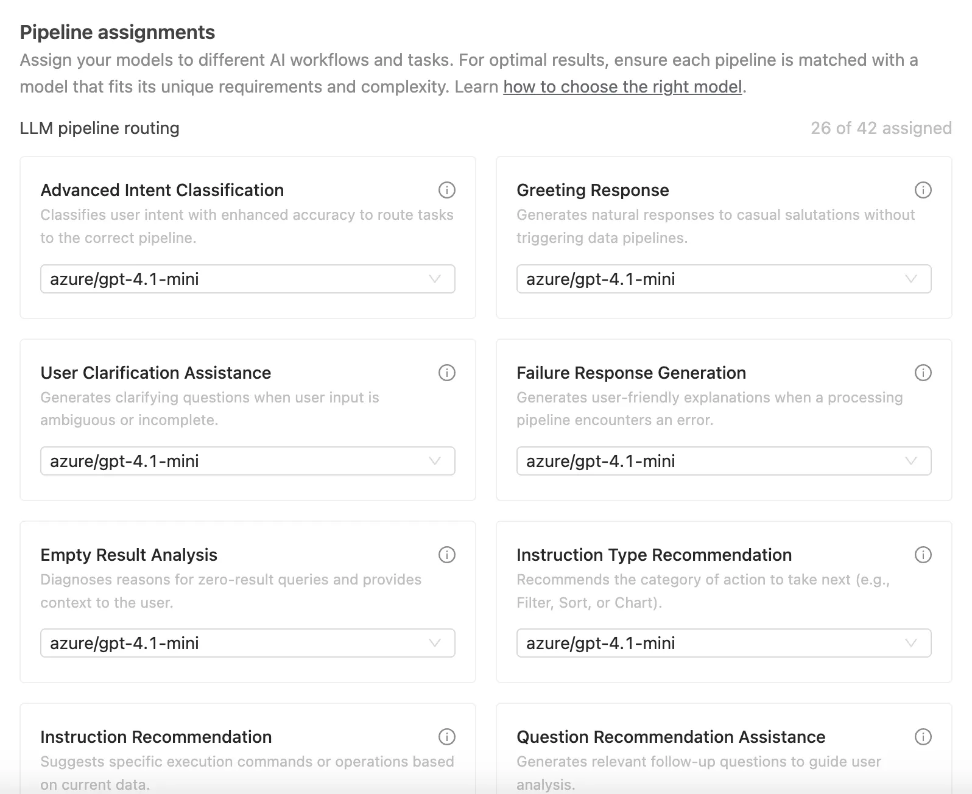Viewport: 972px width, 794px height.
Task: Click the info icon on Advanced Intent Classification
Action: pyautogui.click(x=447, y=191)
